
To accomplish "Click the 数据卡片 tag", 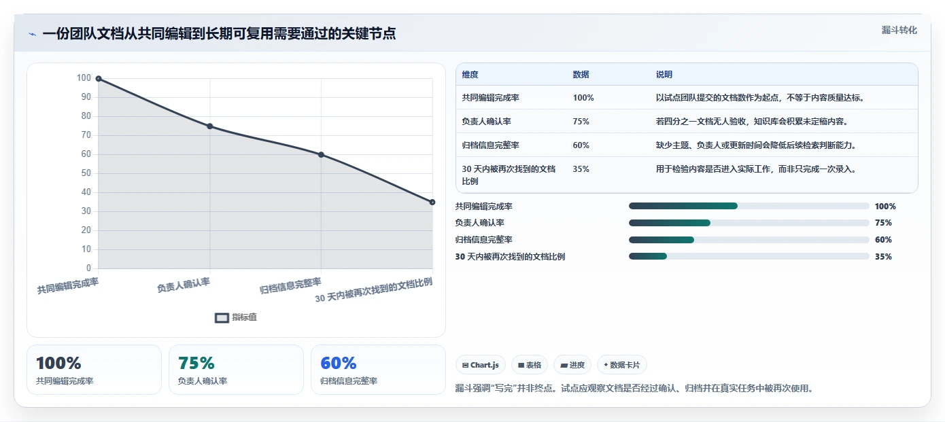I will click(x=622, y=365).
